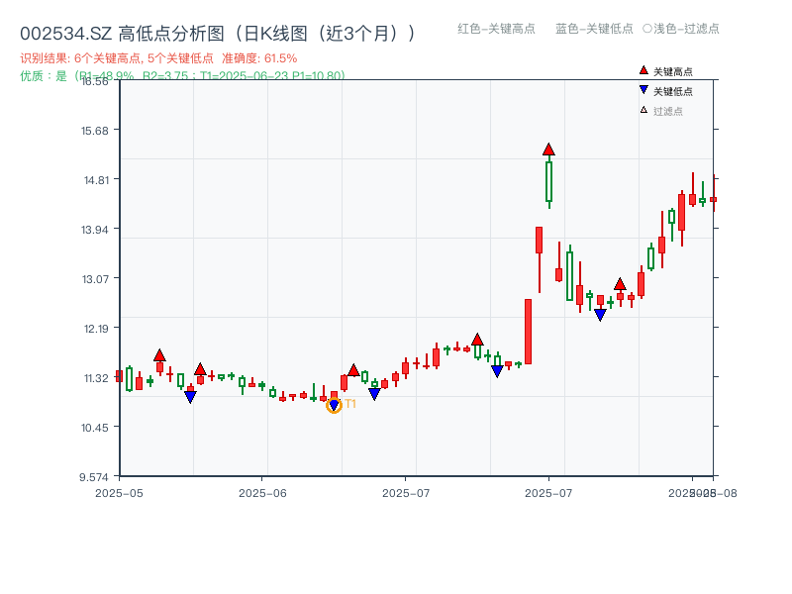Click the orange-circled T1 marker on chart

pyautogui.click(x=335, y=405)
